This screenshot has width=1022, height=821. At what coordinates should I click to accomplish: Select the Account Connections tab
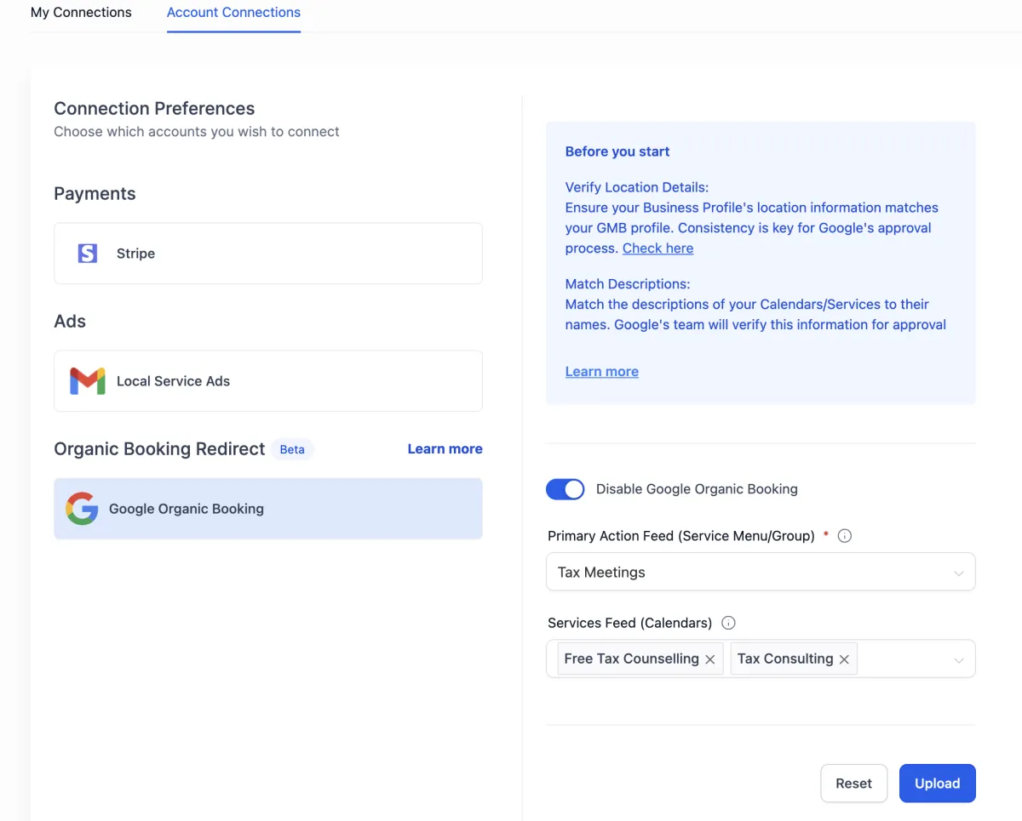233,13
